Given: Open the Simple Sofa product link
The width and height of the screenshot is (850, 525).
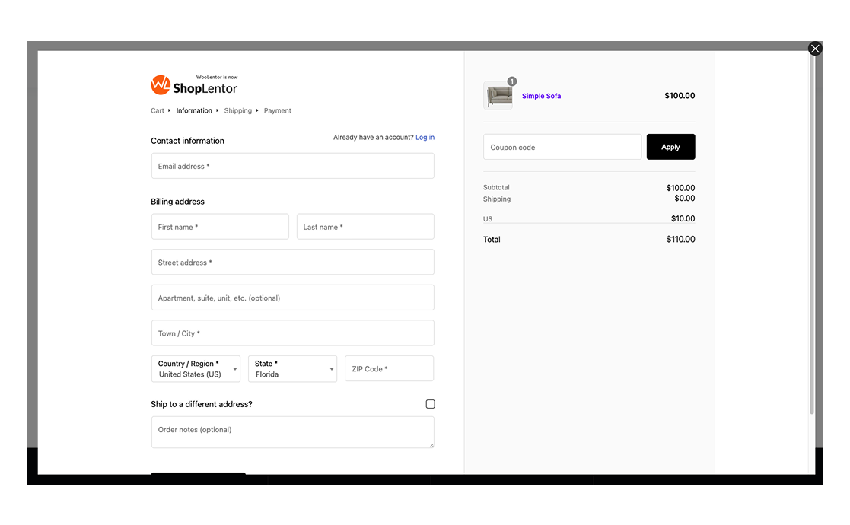Looking at the screenshot, I should coord(540,95).
